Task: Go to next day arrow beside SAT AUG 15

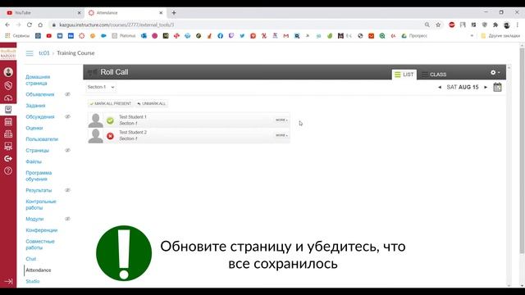Action: [x=486, y=88]
